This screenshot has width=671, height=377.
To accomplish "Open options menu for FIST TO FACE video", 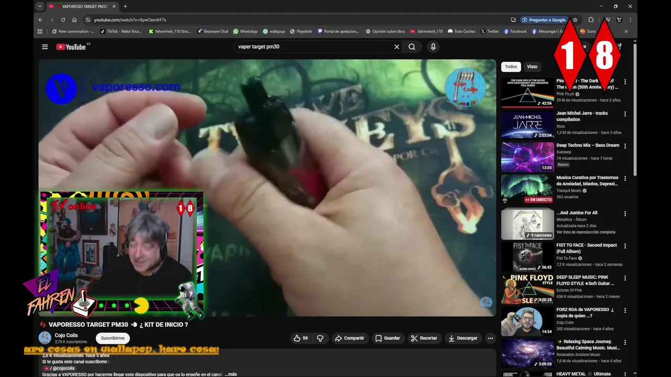I will [x=625, y=246].
